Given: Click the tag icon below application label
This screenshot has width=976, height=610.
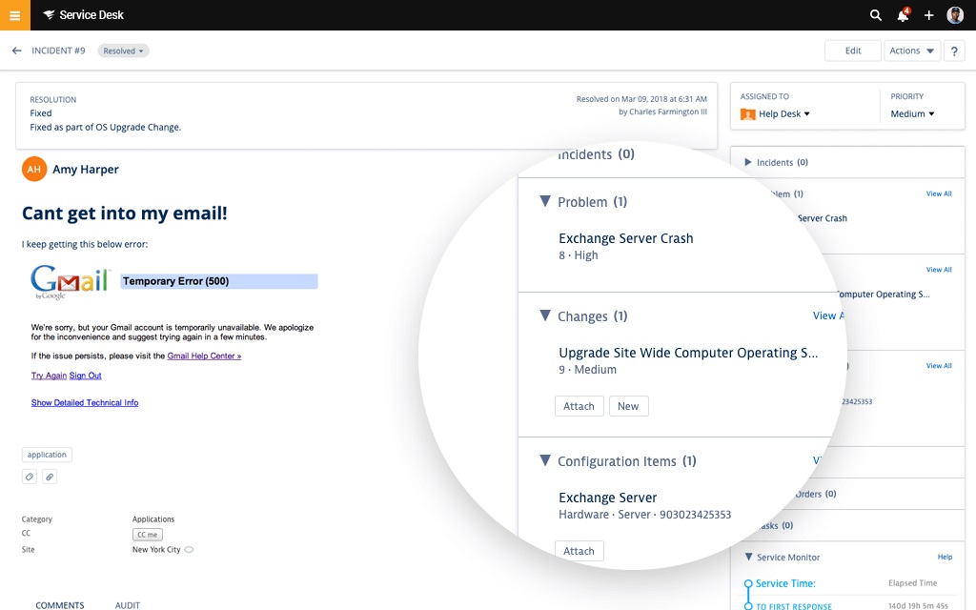Looking at the screenshot, I should [30, 476].
